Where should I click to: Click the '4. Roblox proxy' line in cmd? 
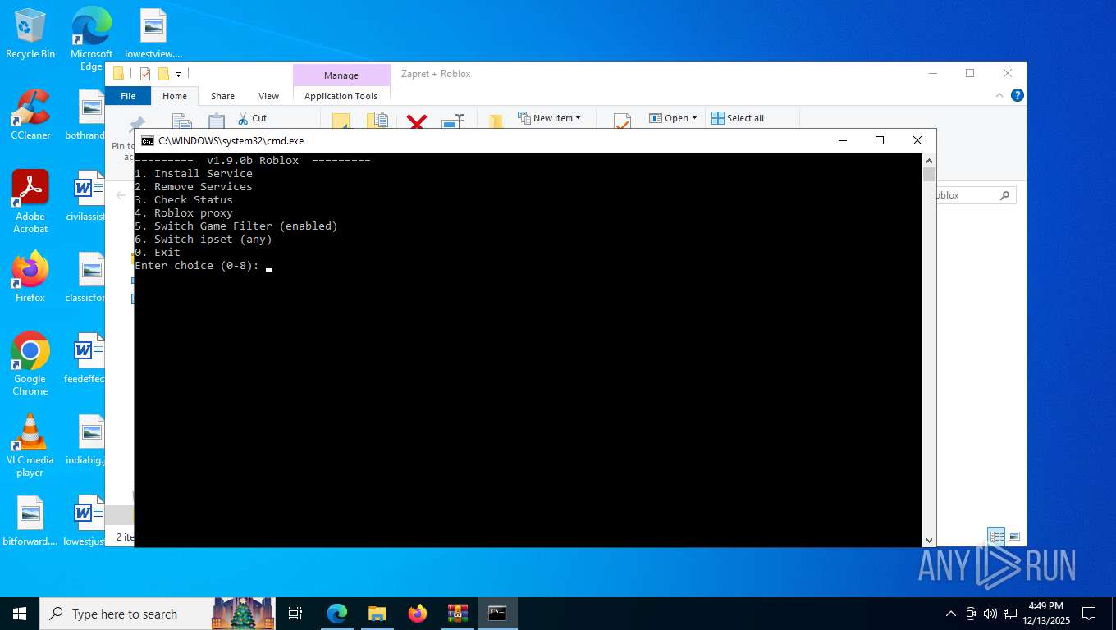[184, 212]
